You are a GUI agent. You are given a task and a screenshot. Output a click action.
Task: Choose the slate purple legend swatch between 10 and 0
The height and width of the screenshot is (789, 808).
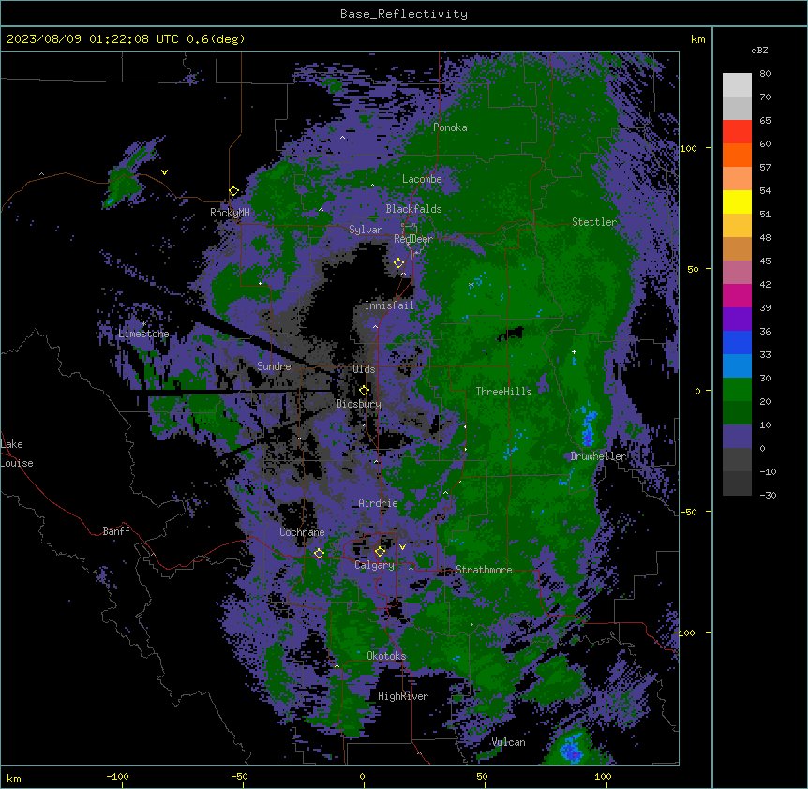point(737,436)
